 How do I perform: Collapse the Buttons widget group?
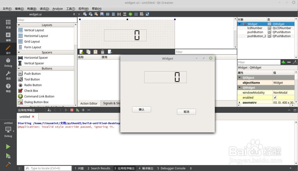[x=19, y=68]
